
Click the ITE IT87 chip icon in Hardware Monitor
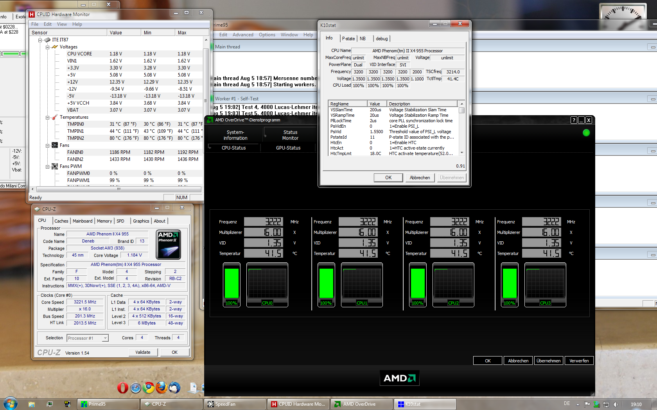[47, 40]
